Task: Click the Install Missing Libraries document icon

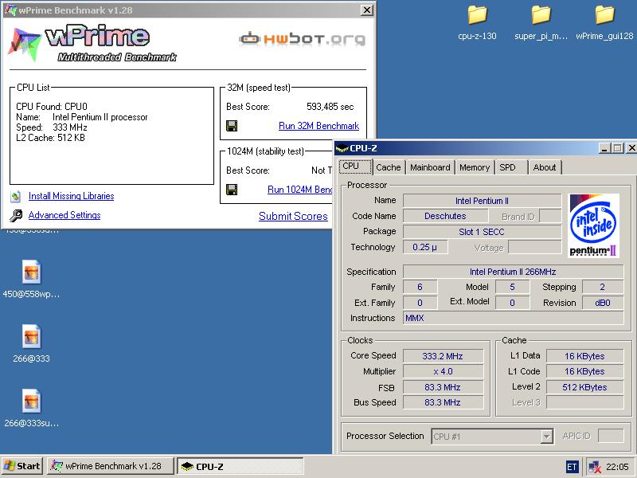Action: pos(15,197)
